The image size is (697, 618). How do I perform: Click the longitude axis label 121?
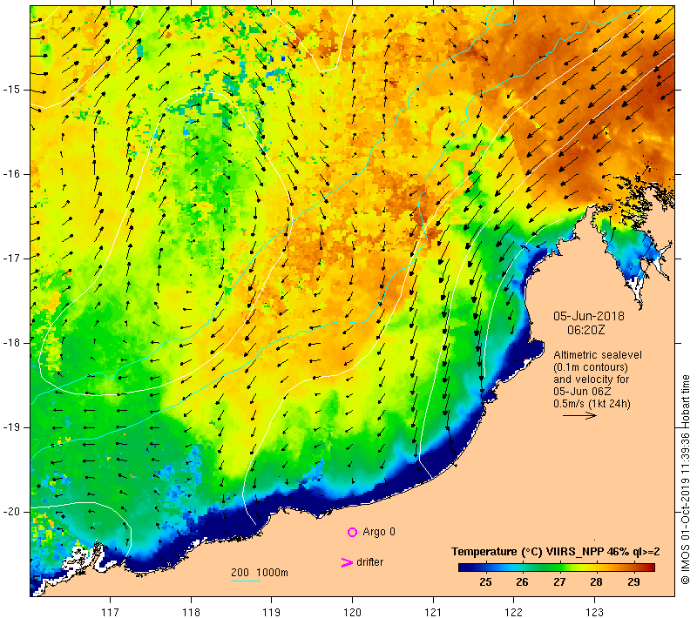433,612
